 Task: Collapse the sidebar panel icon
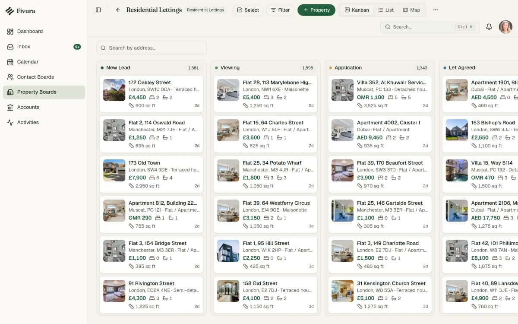98,10
